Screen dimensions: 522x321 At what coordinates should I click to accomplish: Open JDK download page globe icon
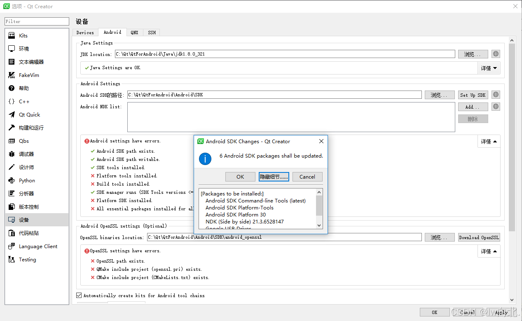[496, 54]
